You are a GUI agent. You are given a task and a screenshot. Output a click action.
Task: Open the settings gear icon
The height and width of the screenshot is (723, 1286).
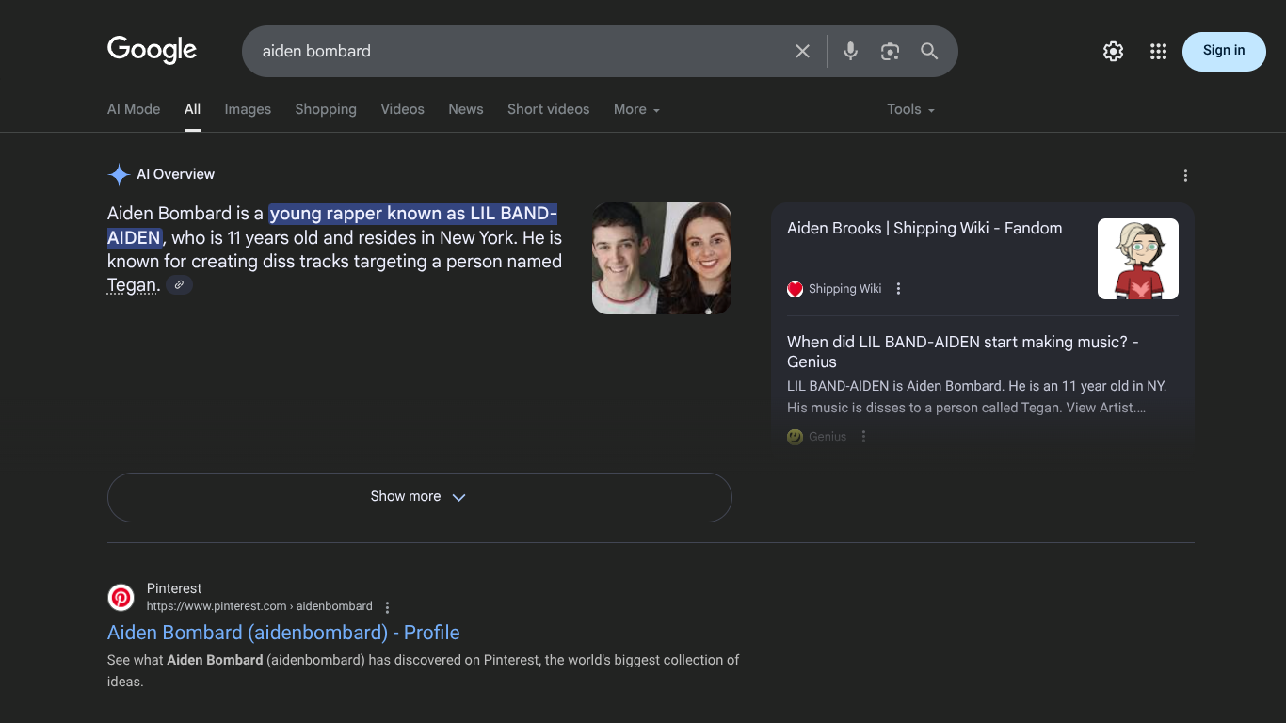tap(1113, 51)
